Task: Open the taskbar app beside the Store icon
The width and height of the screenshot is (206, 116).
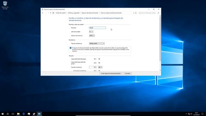Action: [x=34, y=114]
